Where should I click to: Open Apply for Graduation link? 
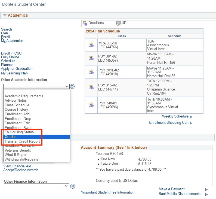click(x=17, y=69)
